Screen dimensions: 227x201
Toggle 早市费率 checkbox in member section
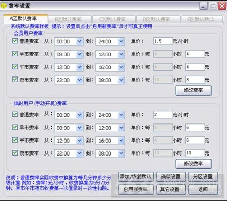pyautogui.click(x=15, y=54)
